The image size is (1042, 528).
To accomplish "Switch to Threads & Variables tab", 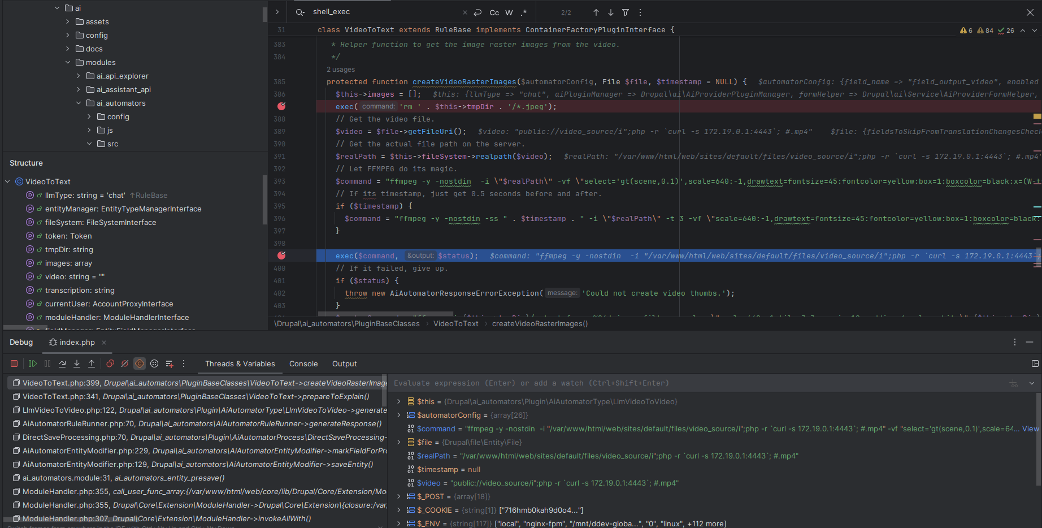I will click(x=240, y=364).
